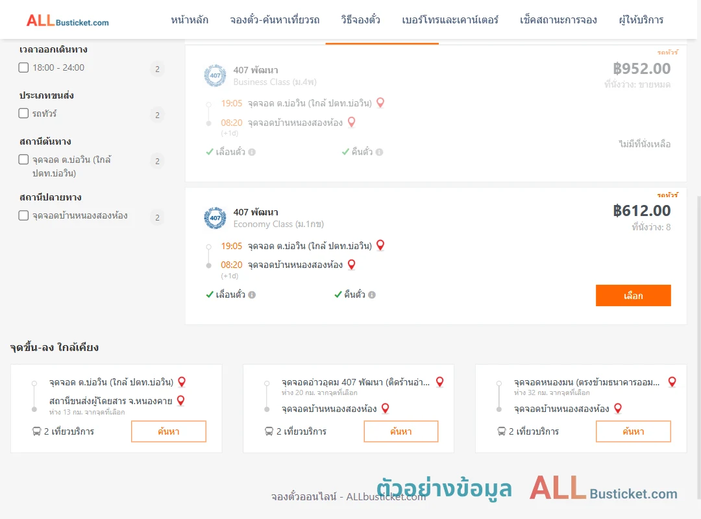Click ค้นหา button in หนองคาย nearby card

[x=169, y=431]
